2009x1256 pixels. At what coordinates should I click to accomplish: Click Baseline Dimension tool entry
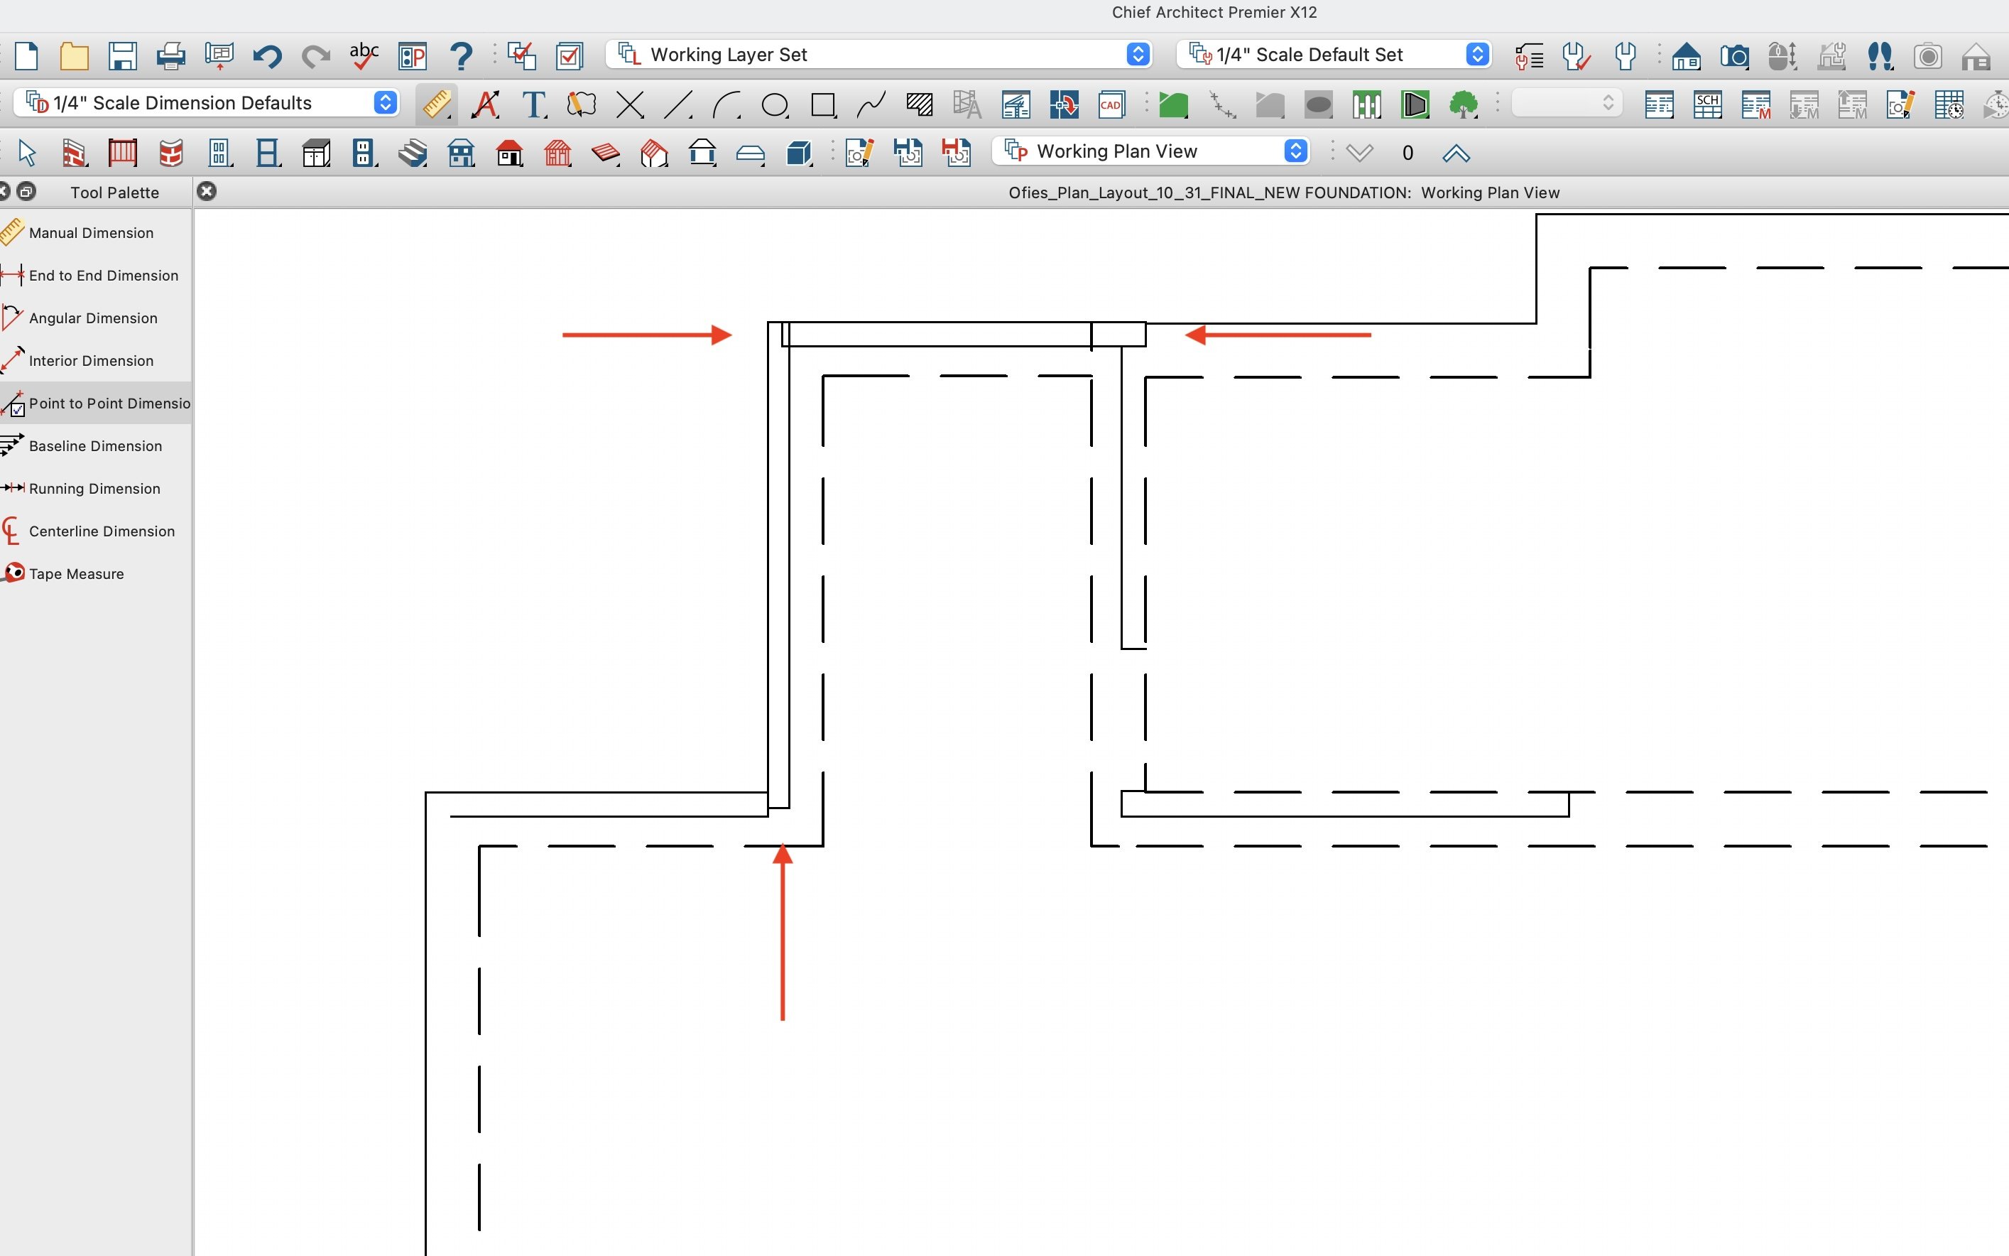94,446
